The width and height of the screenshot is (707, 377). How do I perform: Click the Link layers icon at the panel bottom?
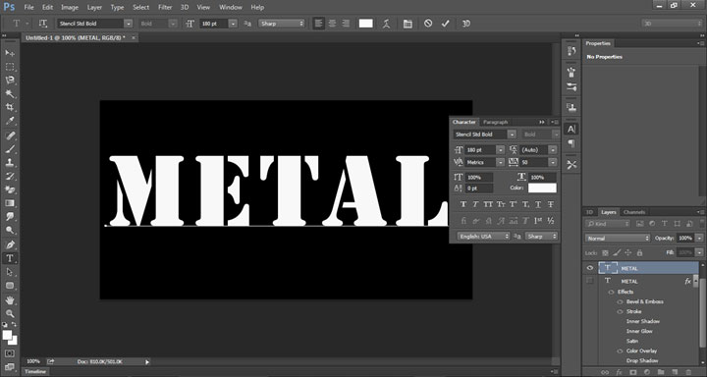click(605, 372)
